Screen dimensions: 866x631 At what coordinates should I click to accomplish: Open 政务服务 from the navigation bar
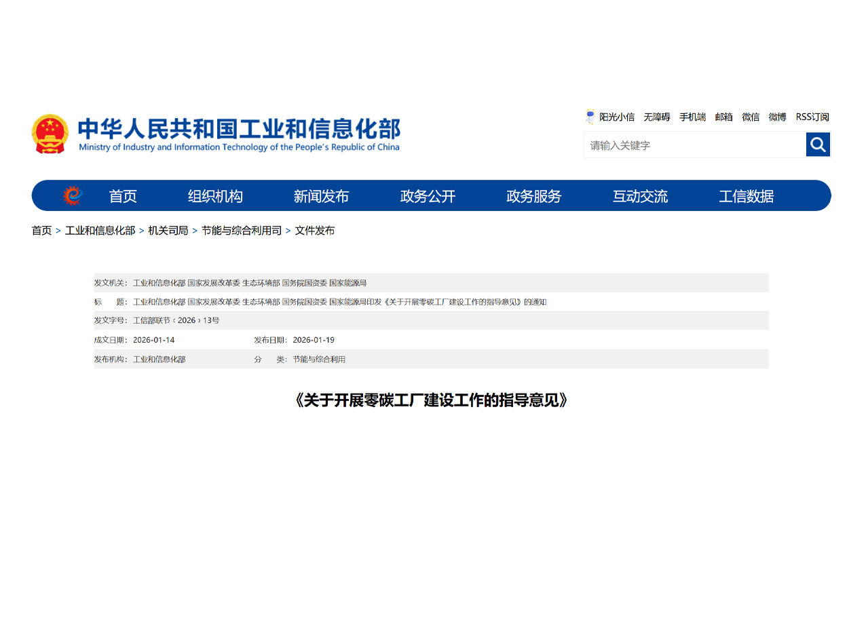(x=533, y=196)
